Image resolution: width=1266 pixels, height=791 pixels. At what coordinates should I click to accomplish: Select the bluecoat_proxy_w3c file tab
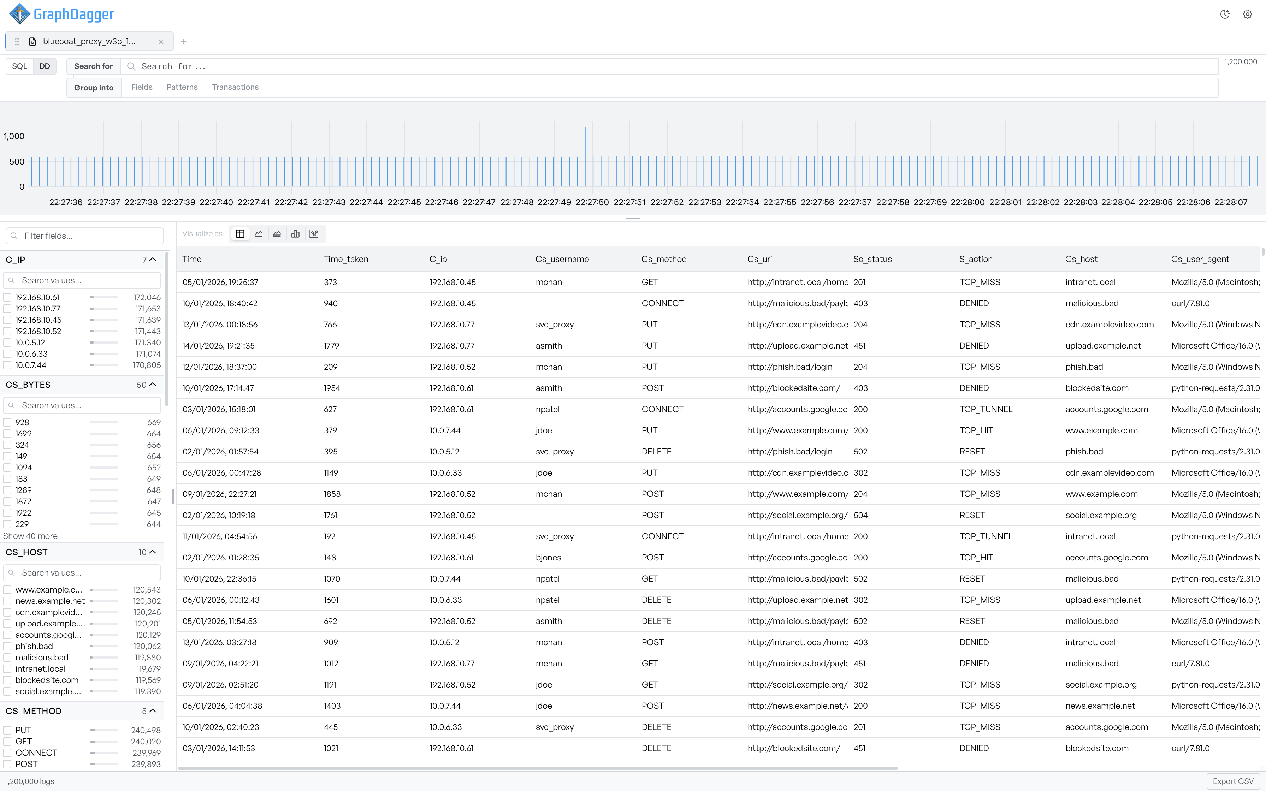click(x=89, y=42)
